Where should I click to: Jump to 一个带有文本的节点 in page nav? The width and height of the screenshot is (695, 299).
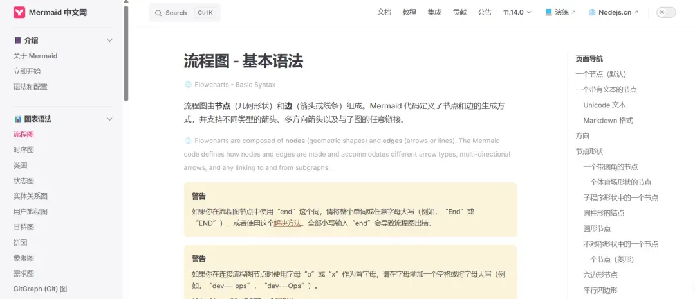pyautogui.click(x=606, y=90)
